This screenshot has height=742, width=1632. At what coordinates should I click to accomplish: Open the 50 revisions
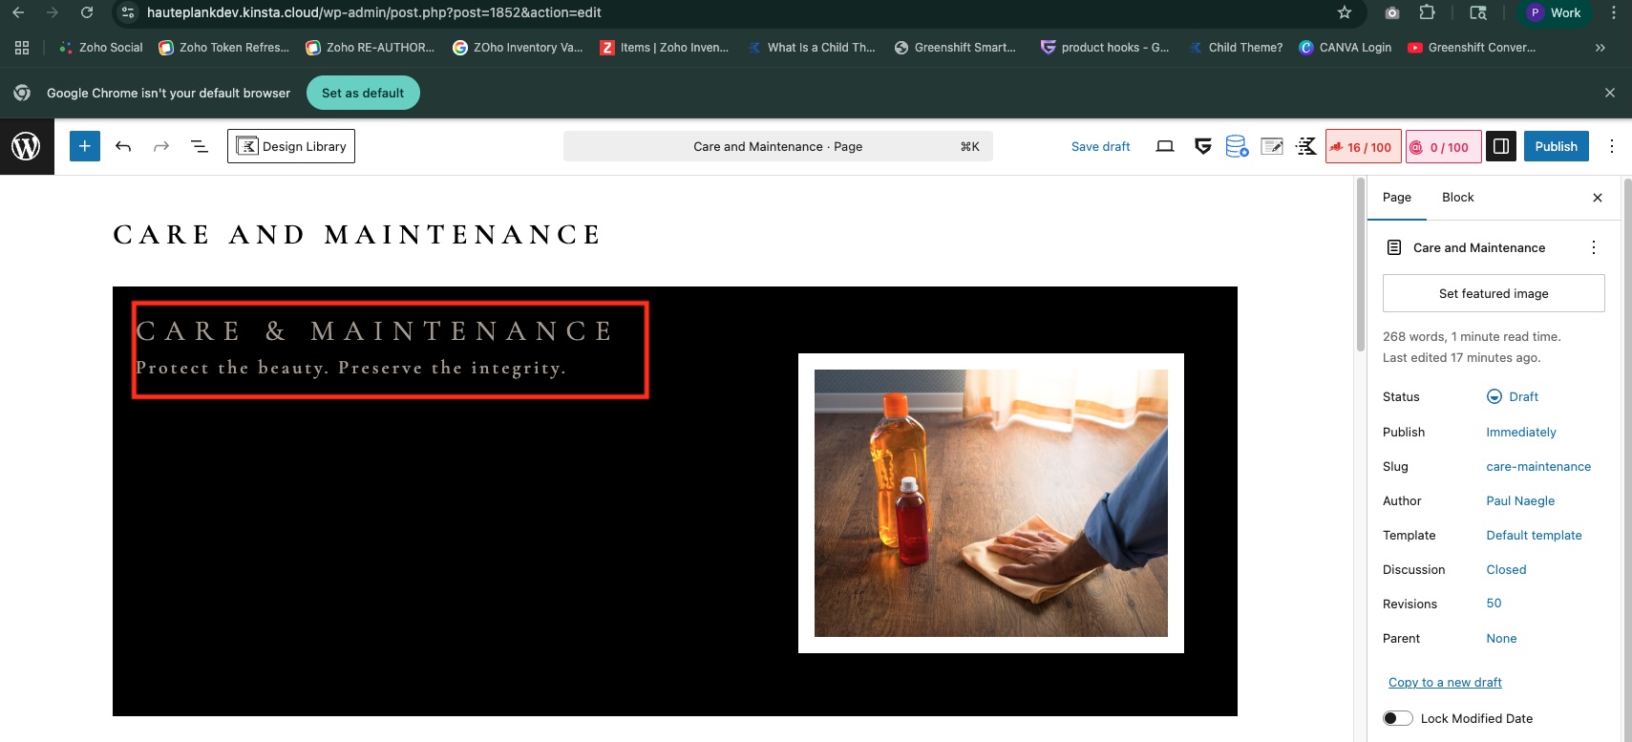pos(1494,603)
